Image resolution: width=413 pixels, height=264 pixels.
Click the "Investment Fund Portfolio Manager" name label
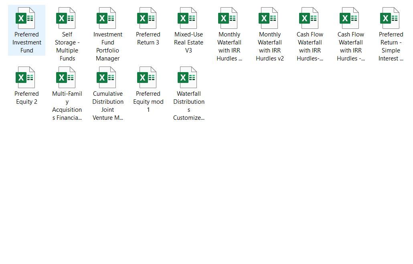click(107, 46)
